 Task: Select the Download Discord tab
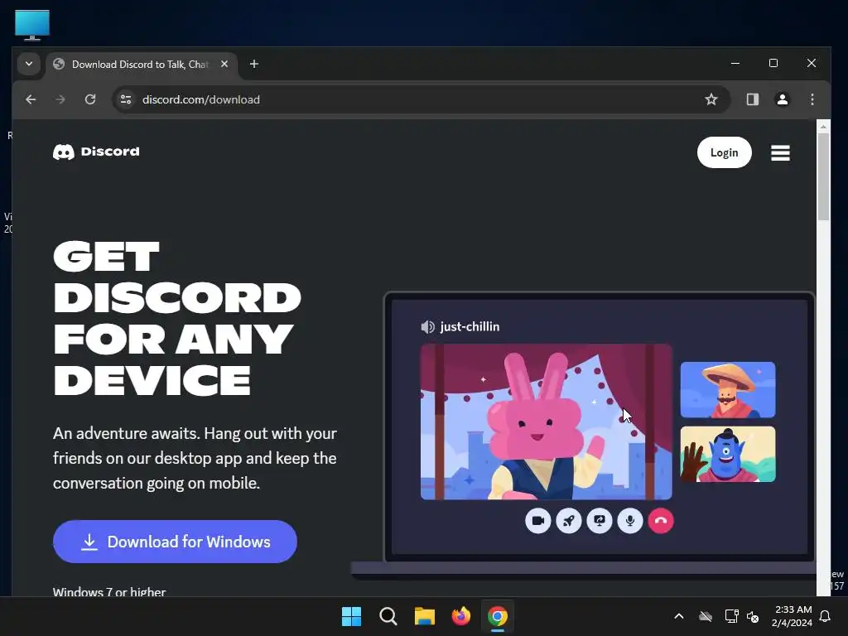(142, 65)
